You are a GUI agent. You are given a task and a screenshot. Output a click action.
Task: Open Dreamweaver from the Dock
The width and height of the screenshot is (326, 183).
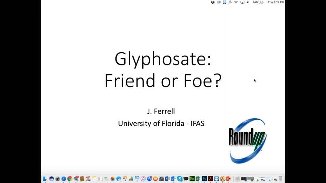[x=192, y=179]
